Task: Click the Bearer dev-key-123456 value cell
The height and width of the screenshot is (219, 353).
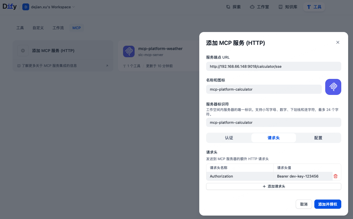Action: pyautogui.click(x=303, y=176)
